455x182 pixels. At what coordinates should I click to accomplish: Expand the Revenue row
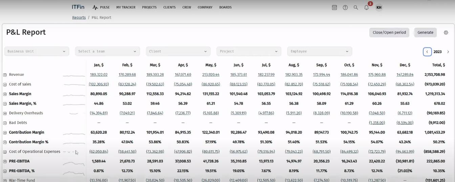click(5, 75)
